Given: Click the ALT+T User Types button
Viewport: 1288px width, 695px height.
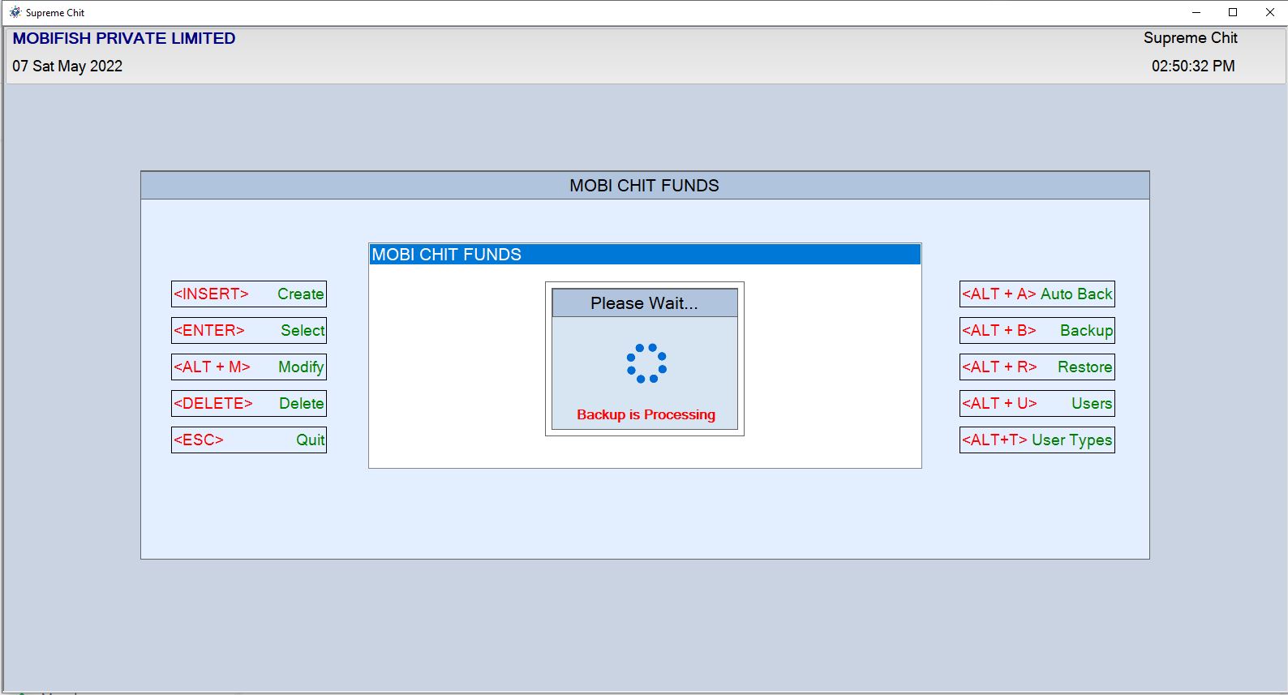Looking at the screenshot, I should (x=1037, y=440).
